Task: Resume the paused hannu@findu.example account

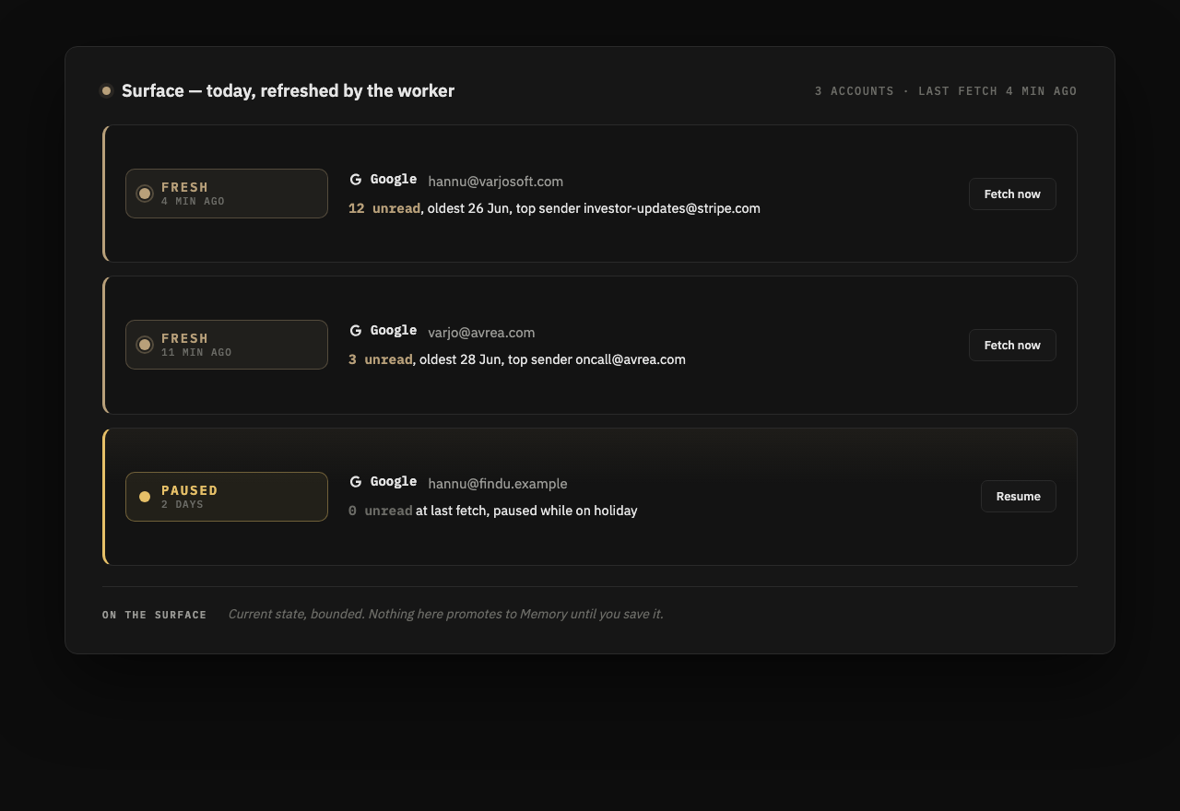Action: pyautogui.click(x=1019, y=496)
